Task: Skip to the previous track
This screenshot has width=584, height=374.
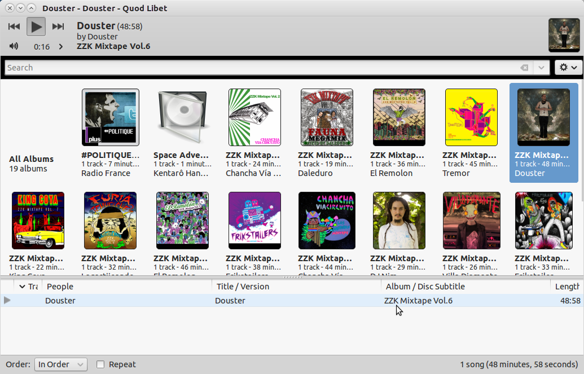Action: 14,27
